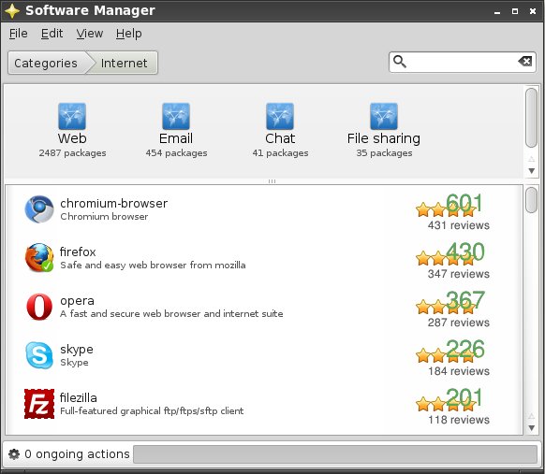Image resolution: width=545 pixels, height=474 pixels.
Task: Select the filezilla application icon
Action: 39,404
